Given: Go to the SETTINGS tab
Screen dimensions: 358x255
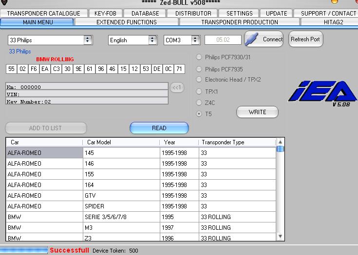Looking at the screenshot, I should tap(239, 13).
